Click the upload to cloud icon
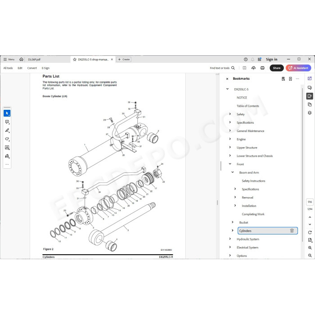This screenshot has height=315, width=315. pyautogui.click(x=253, y=68)
